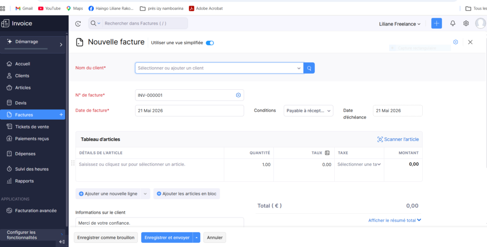Open Paiements reçus in sidebar
487x247 pixels.
point(33,139)
